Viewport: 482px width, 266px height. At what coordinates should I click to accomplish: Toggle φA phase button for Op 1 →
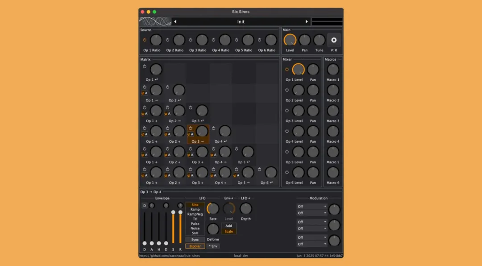[145, 93]
